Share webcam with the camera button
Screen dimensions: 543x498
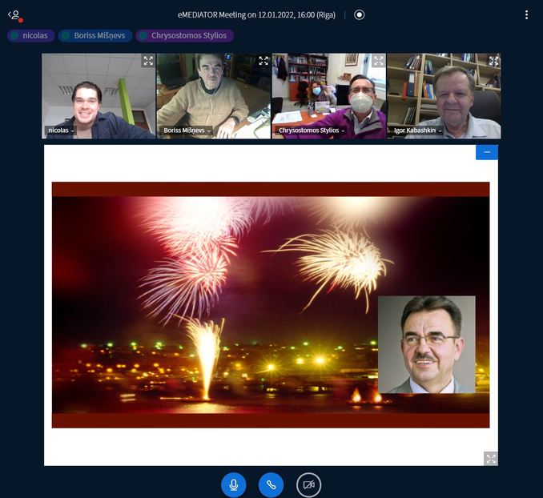click(x=308, y=485)
